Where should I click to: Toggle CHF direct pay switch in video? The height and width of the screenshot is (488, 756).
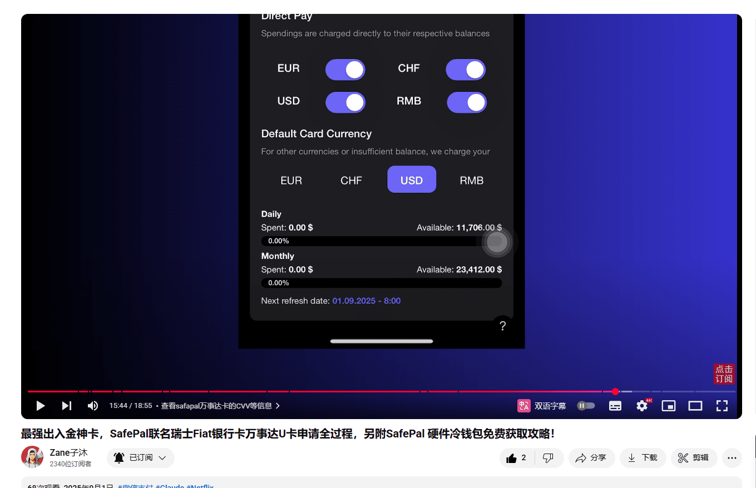466,69
